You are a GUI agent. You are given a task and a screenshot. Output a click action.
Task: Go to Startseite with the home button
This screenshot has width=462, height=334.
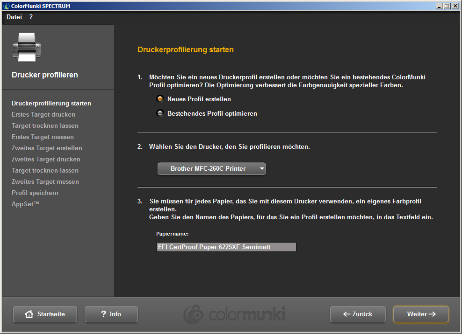click(x=45, y=314)
